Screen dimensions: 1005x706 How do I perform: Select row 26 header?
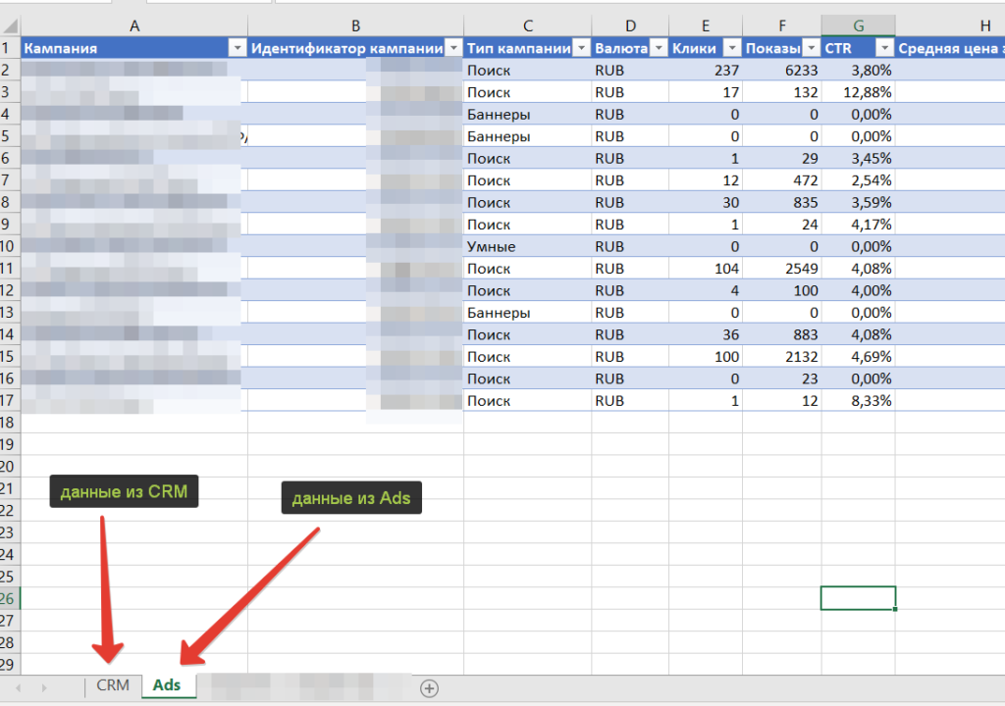click(8, 598)
